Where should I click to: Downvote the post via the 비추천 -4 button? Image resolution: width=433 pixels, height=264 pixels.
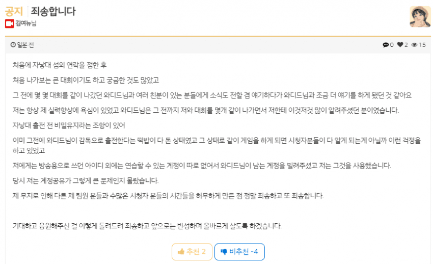point(239,252)
